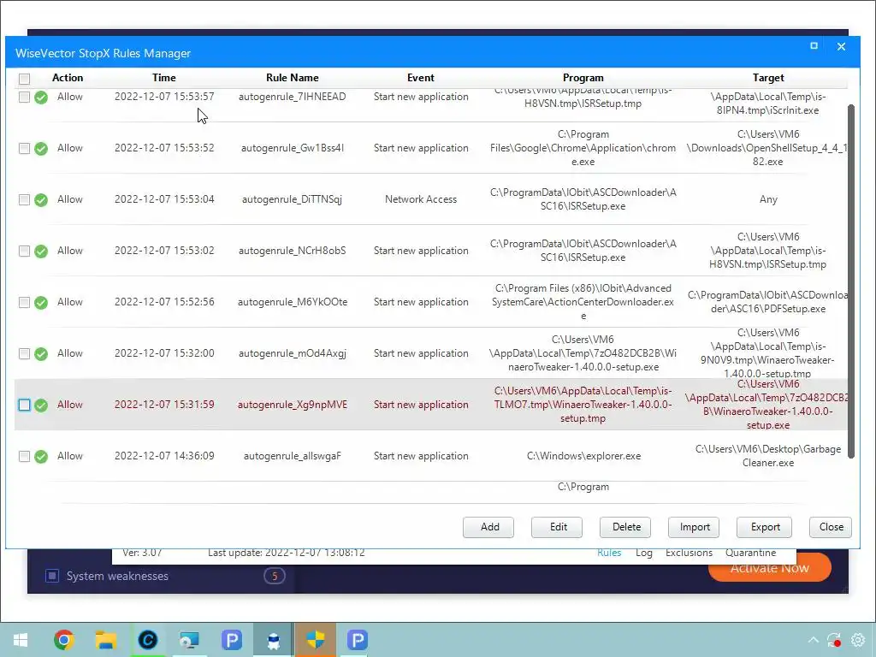876x657 pixels.
Task: Launch Google Chrome from the taskbar
Action: [x=63, y=640]
